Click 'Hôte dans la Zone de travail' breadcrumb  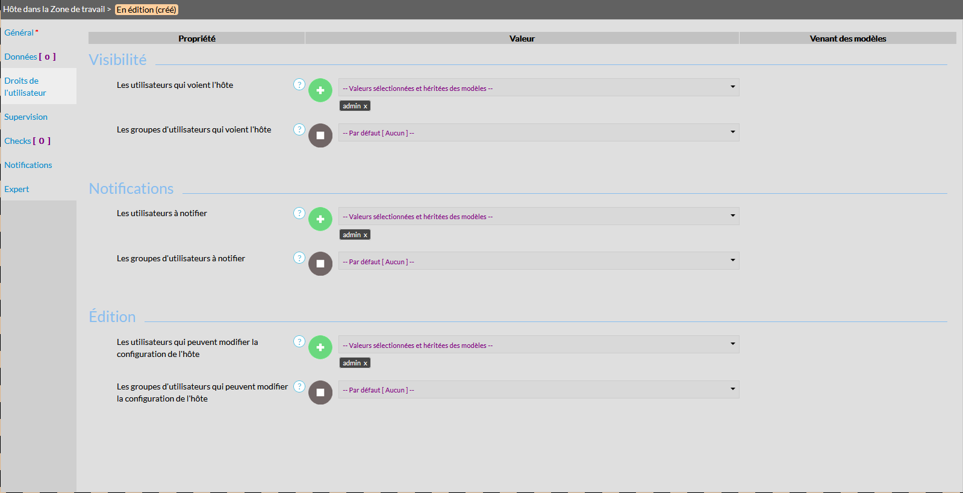pyautogui.click(x=54, y=10)
